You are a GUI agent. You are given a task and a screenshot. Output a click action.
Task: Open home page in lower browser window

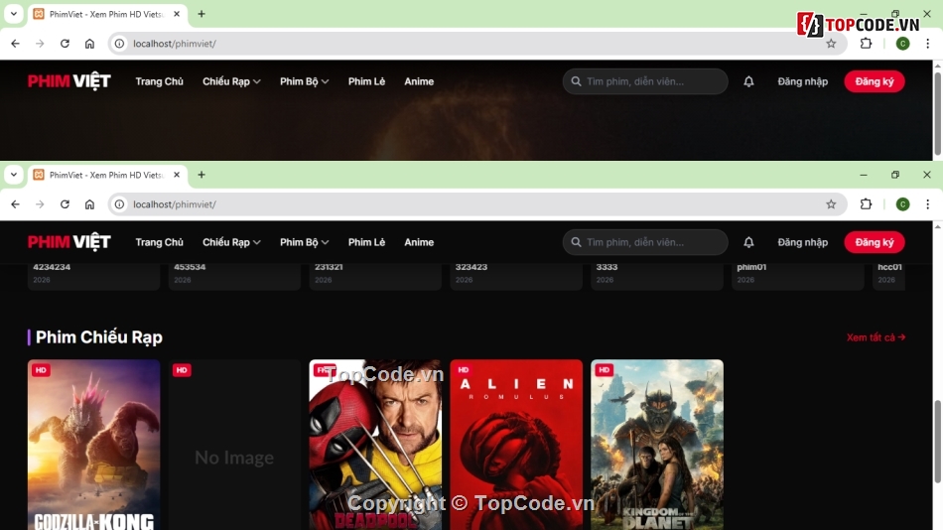click(89, 204)
